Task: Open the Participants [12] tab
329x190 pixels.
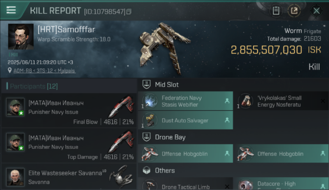Action: pos(34,86)
